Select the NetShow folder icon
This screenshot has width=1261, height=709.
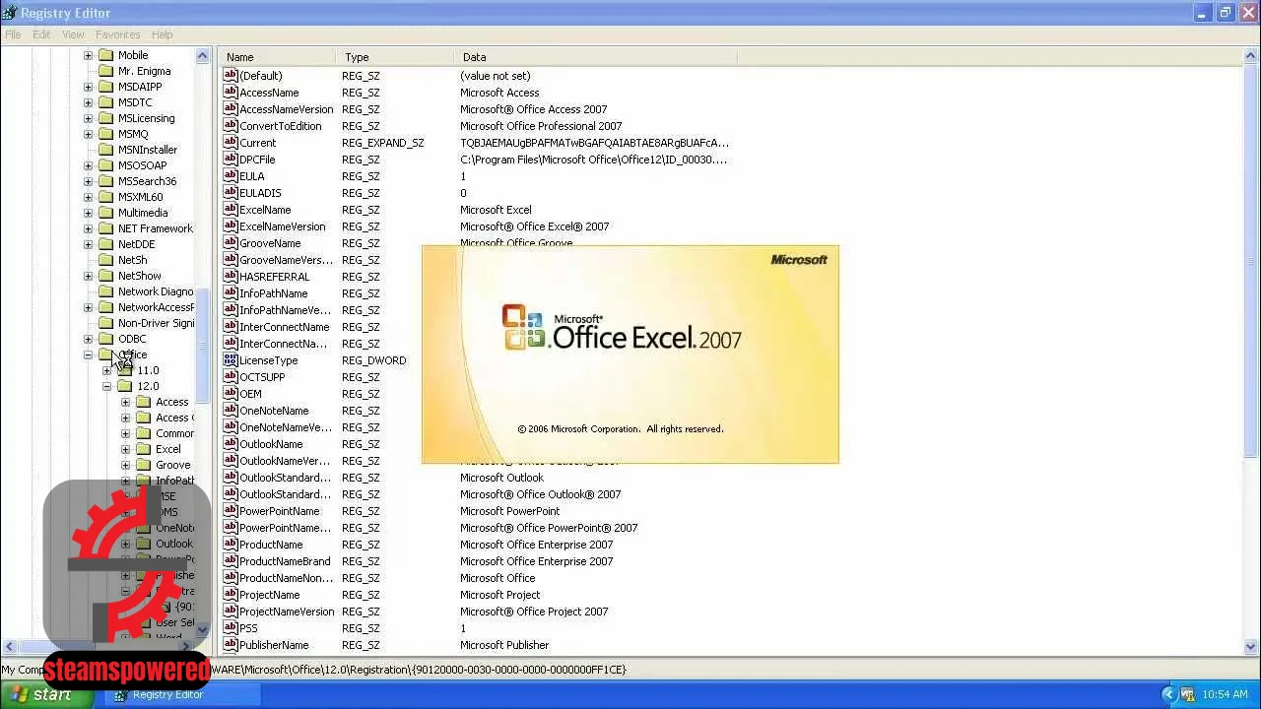tap(105, 276)
